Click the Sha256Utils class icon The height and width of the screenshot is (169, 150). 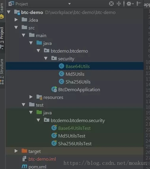click(x=61, y=81)
